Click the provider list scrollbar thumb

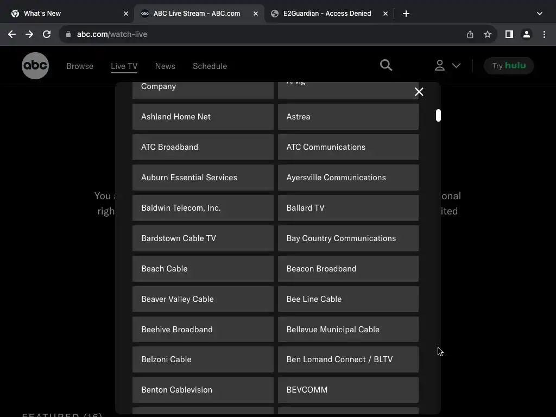[x=438, y=115]
